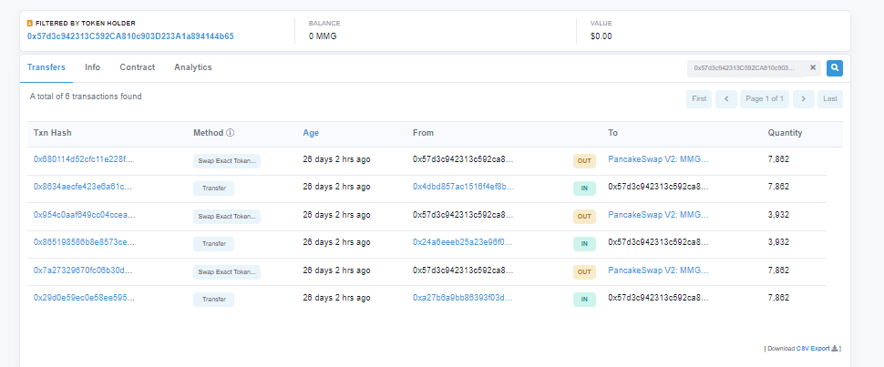Click the orange token holder filter icon
884x367 pixels.
tap(30, 23)
